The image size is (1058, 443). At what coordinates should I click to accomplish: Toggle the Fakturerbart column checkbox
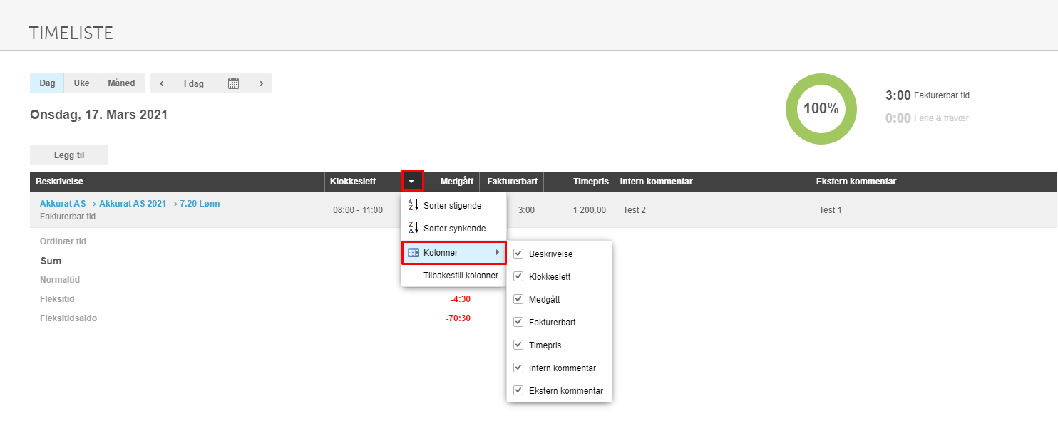coord(518,322)
